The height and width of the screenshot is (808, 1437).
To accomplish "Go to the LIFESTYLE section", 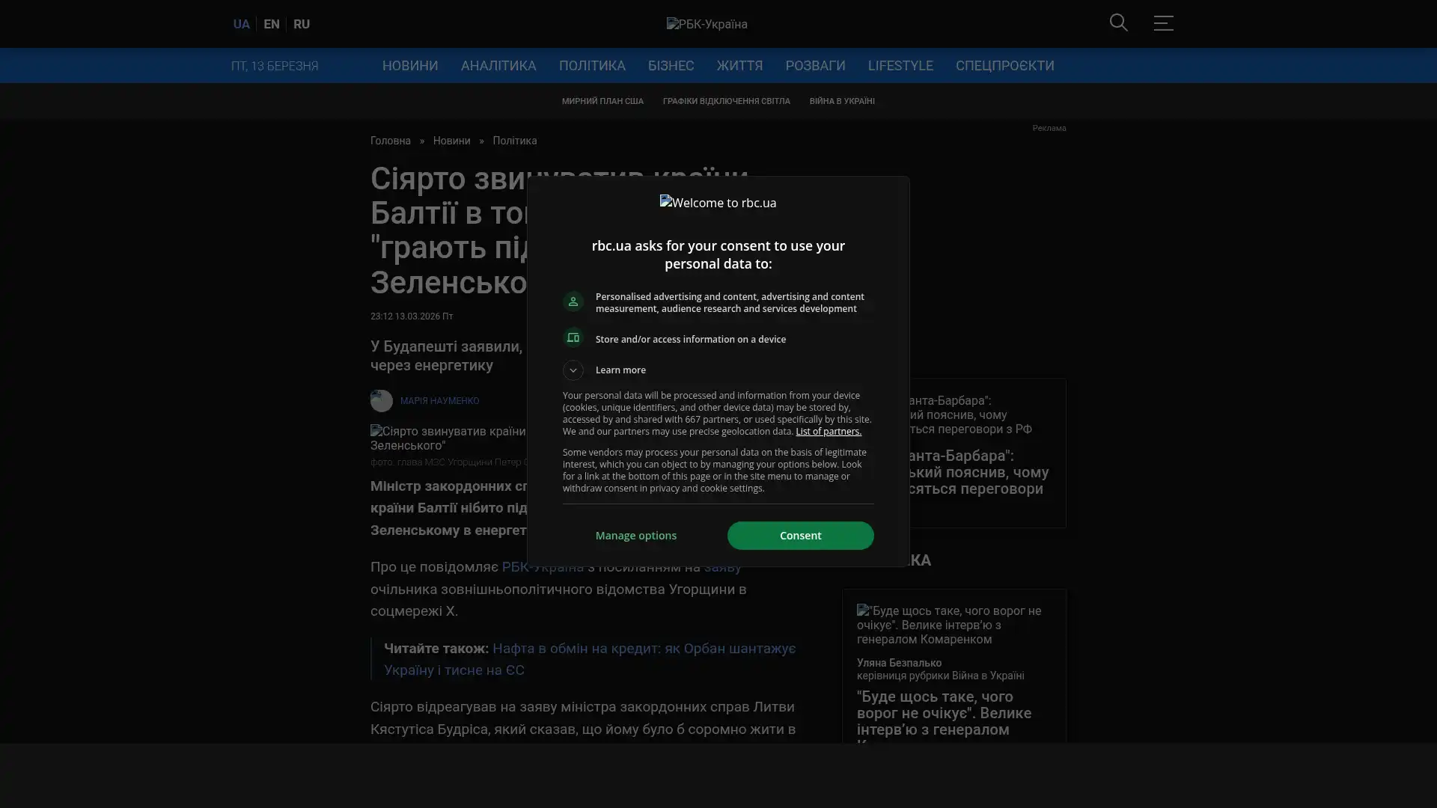I will tap(900, 66).
